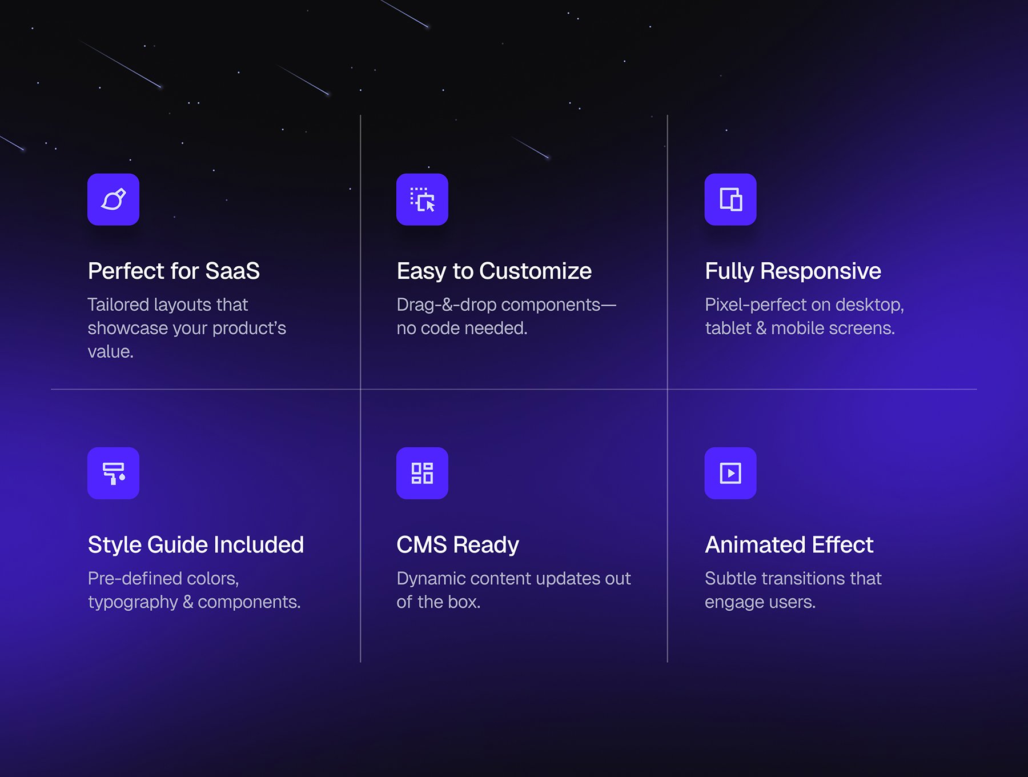Click the 'Pre-defined colors, typography' description

(194, 590)
